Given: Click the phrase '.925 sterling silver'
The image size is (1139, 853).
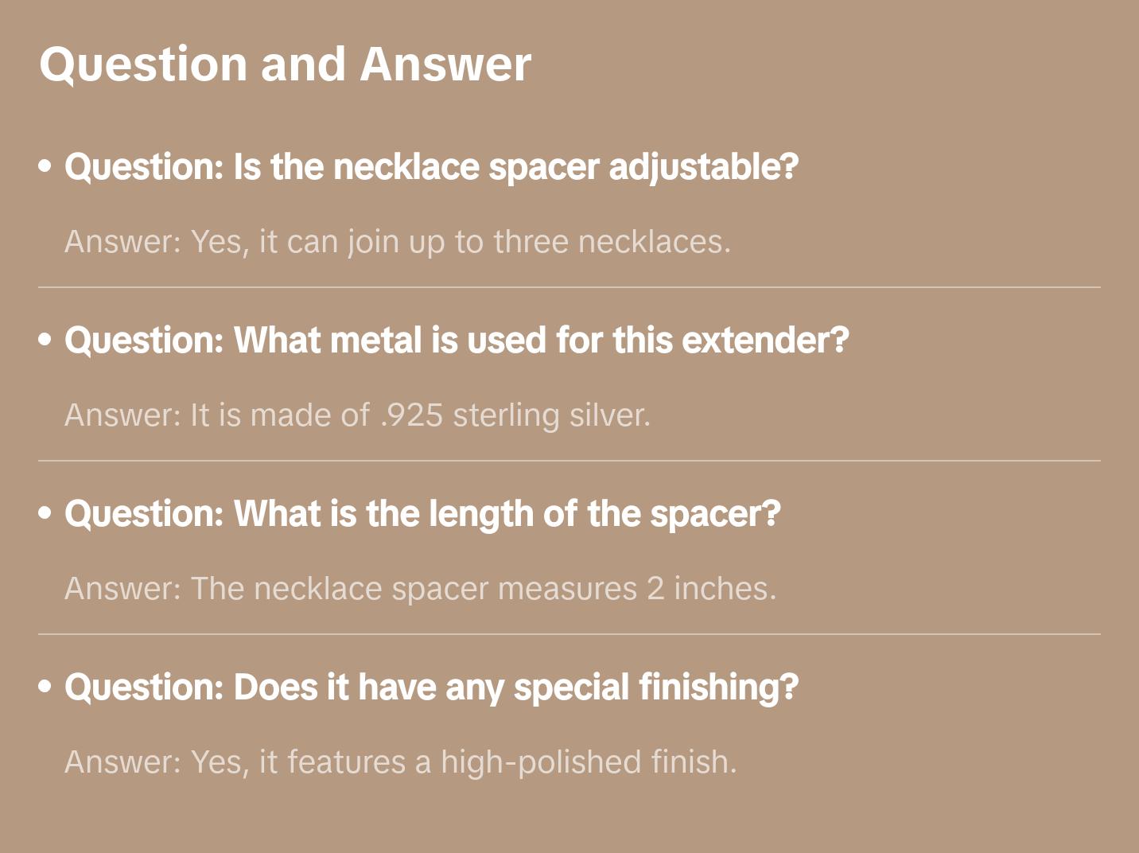Looking at the screenshot, I should [514, 415].
